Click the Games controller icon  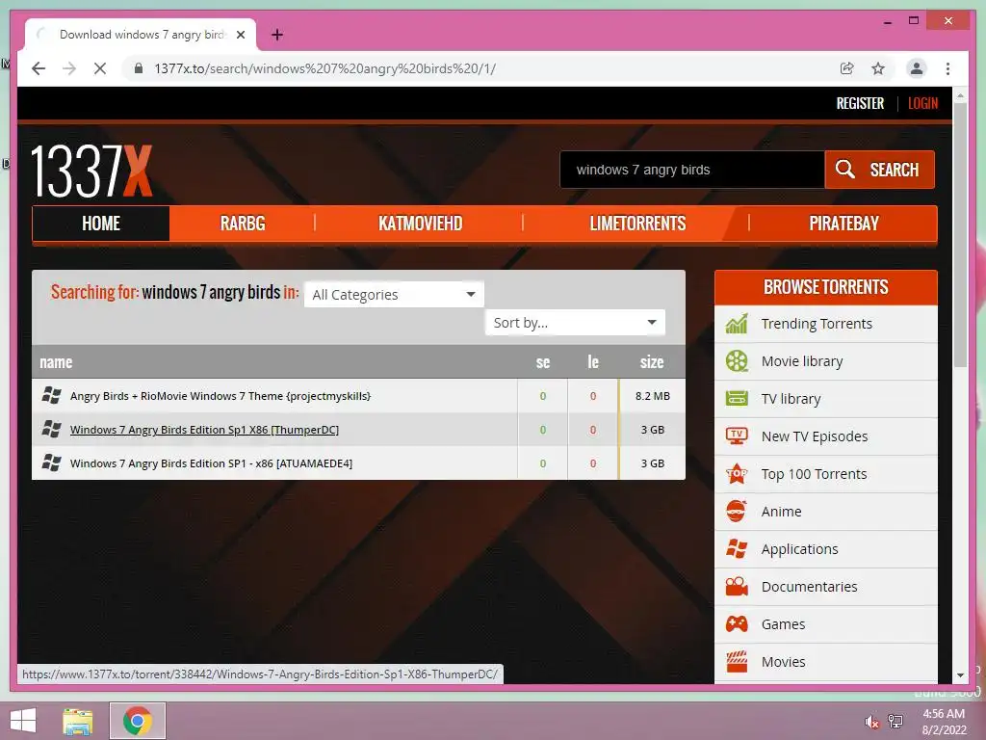[x=737, y=624]
